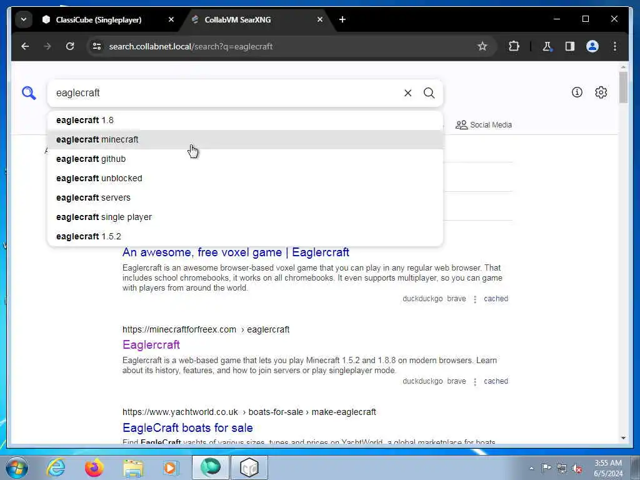The height and width of the screenshot is (480, 640).
Task: Open cached link for voxel game result
Action: [x=496, y=299]
